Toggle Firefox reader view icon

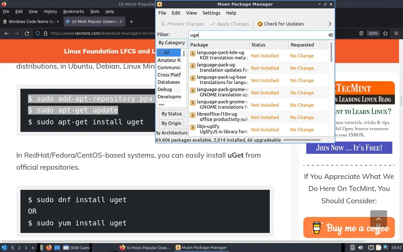(x=361, y=33)
